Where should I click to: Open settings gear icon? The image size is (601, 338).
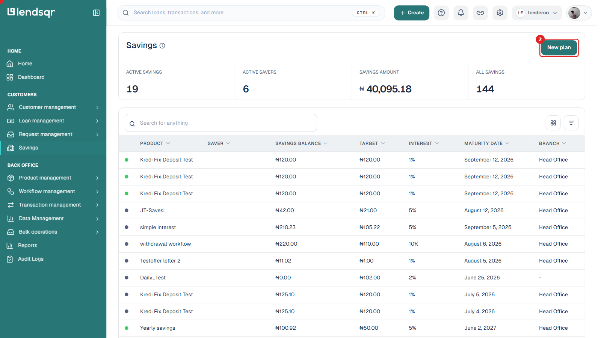[500, 13]
